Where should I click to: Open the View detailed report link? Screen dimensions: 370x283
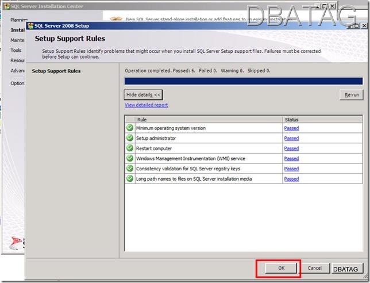coord(147,105)
